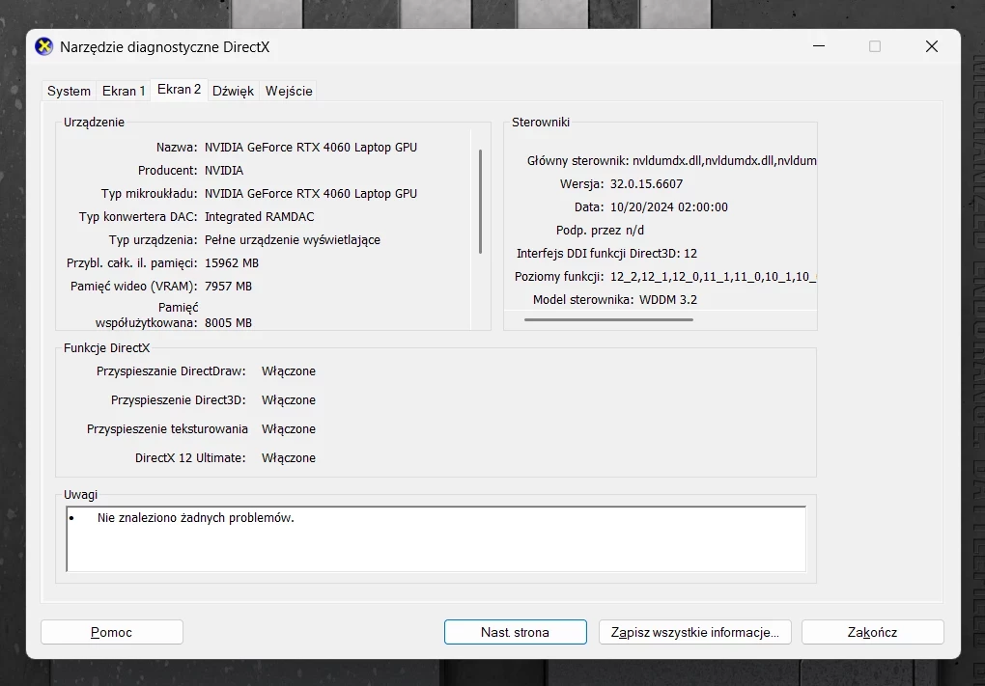
Task: Click the WDDM 3.2 driver model value
Action: click(668, 301)
